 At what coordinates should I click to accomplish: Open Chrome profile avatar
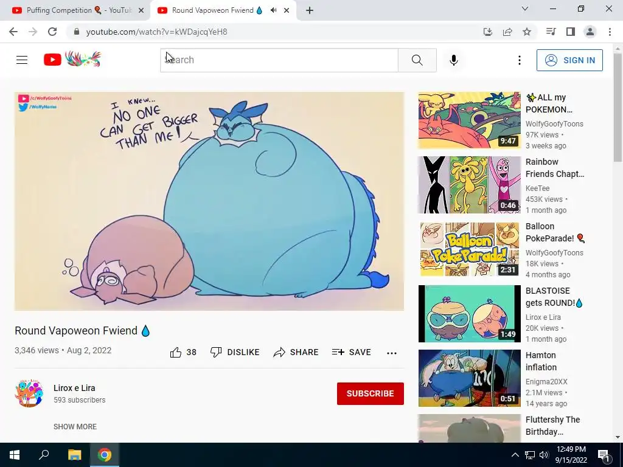point(590,32)
